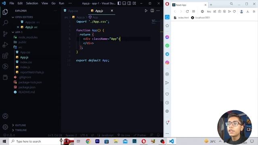Open the View menu
258x145 pixels.
click(x=45, y=3)
